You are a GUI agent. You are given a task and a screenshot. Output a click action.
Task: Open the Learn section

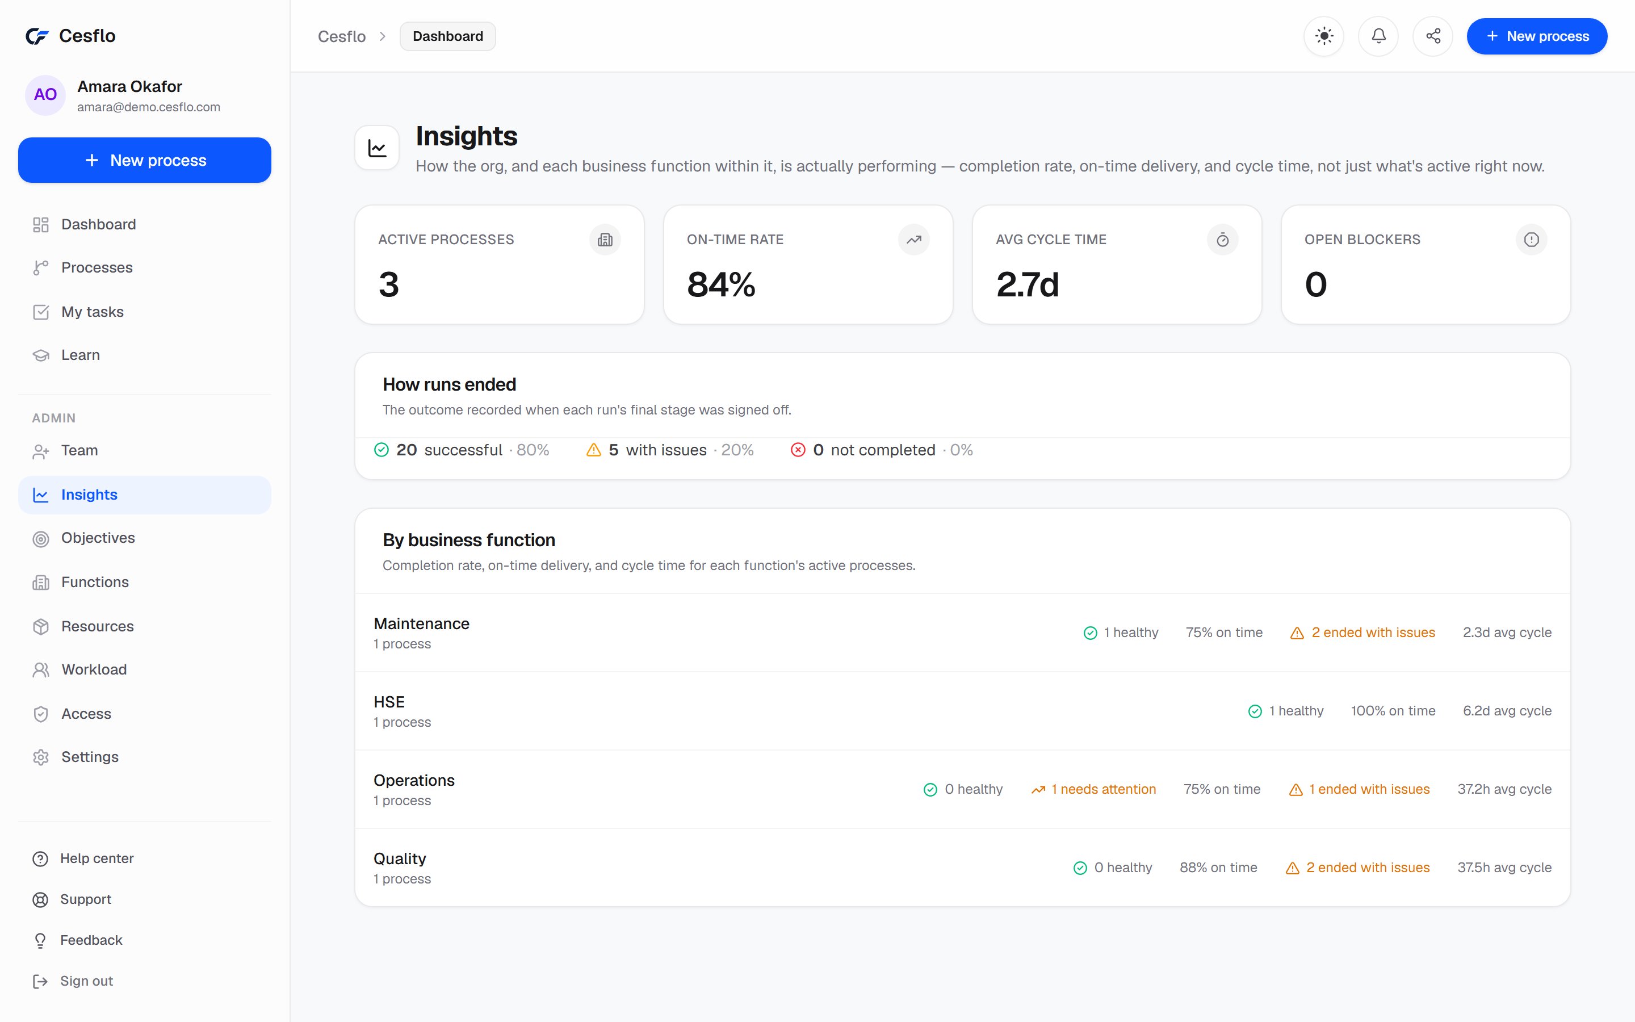point(145,355)
